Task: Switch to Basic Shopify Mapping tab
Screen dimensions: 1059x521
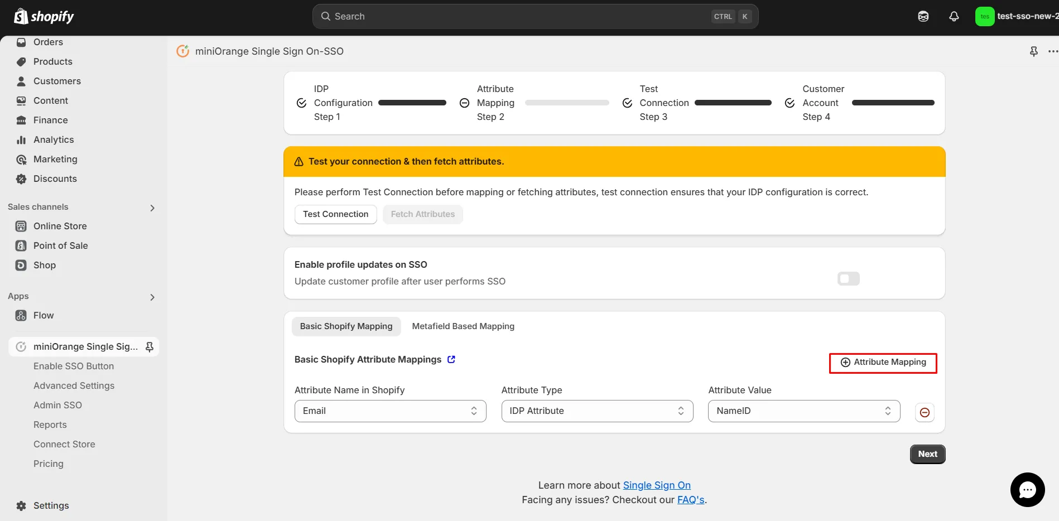Action: (x=346, y=326)
